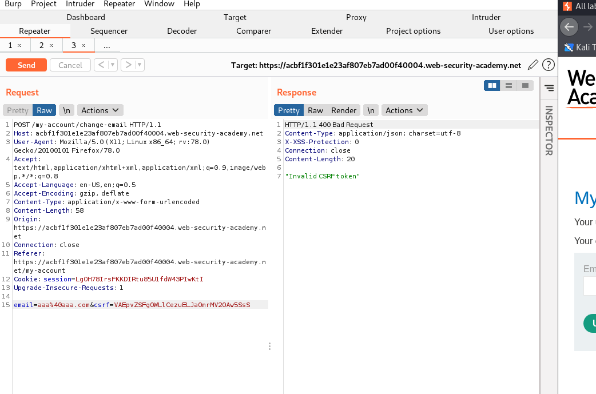Open the Window menu
Image resolution: width=596 pixels, height=394 pixels.
point(159,4)
